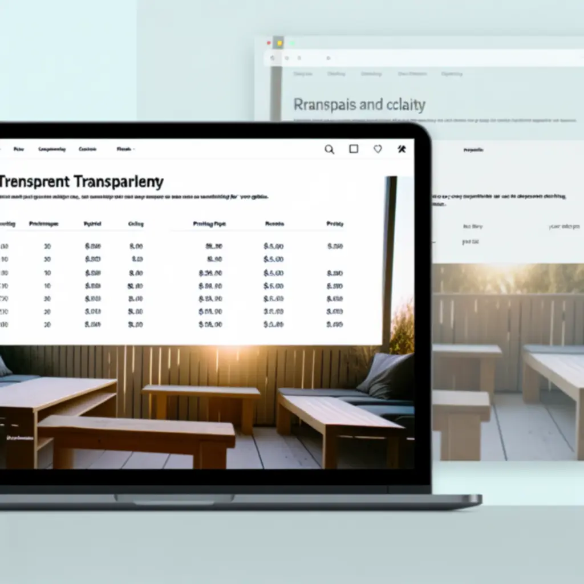
Task: Open the first menu item in laptop navigation
Action: (x=19, y=149)
